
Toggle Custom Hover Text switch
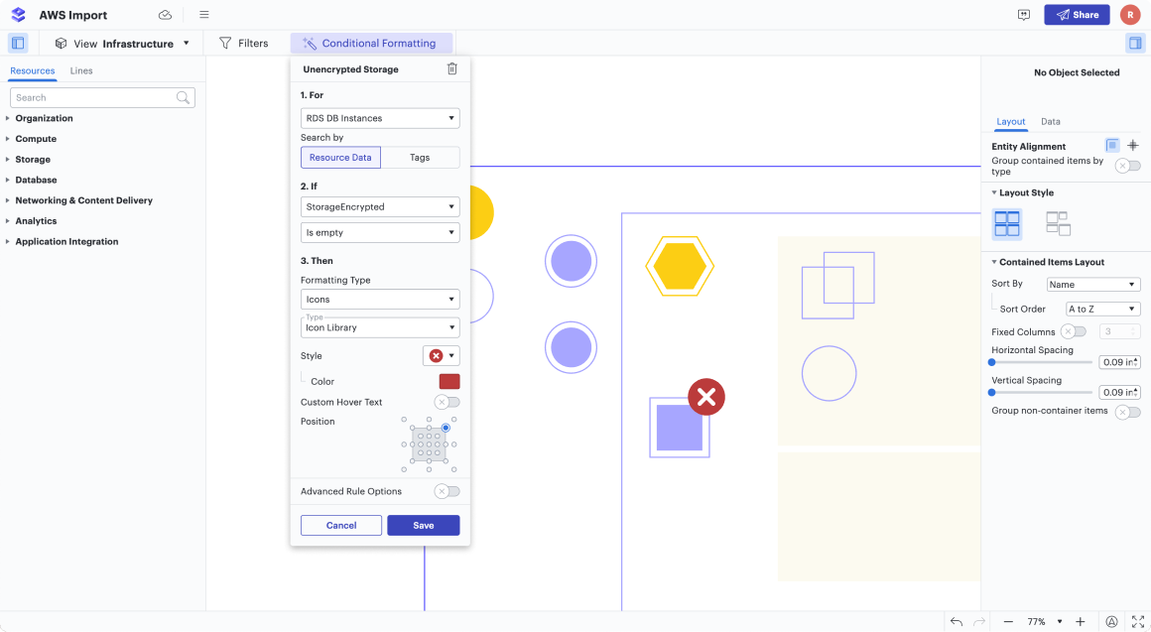448,402
